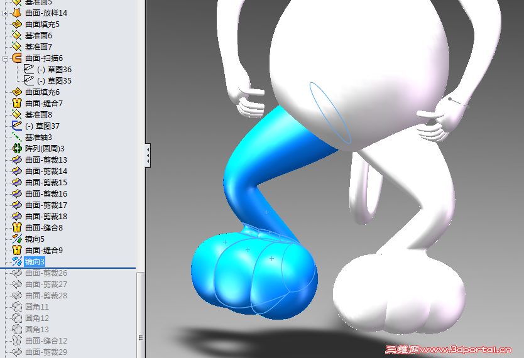The height and width of the screenshot is (358, 524).
Task: Click the 曲面-剪裁13 trim icon
Action: click(x=17, y=160)
